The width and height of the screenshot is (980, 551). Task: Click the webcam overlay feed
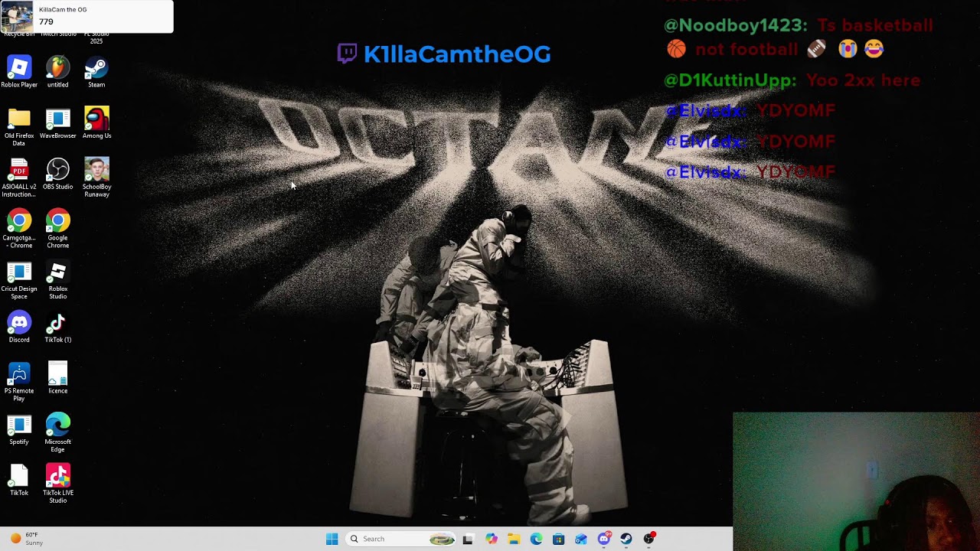click(x=856, y=481)
